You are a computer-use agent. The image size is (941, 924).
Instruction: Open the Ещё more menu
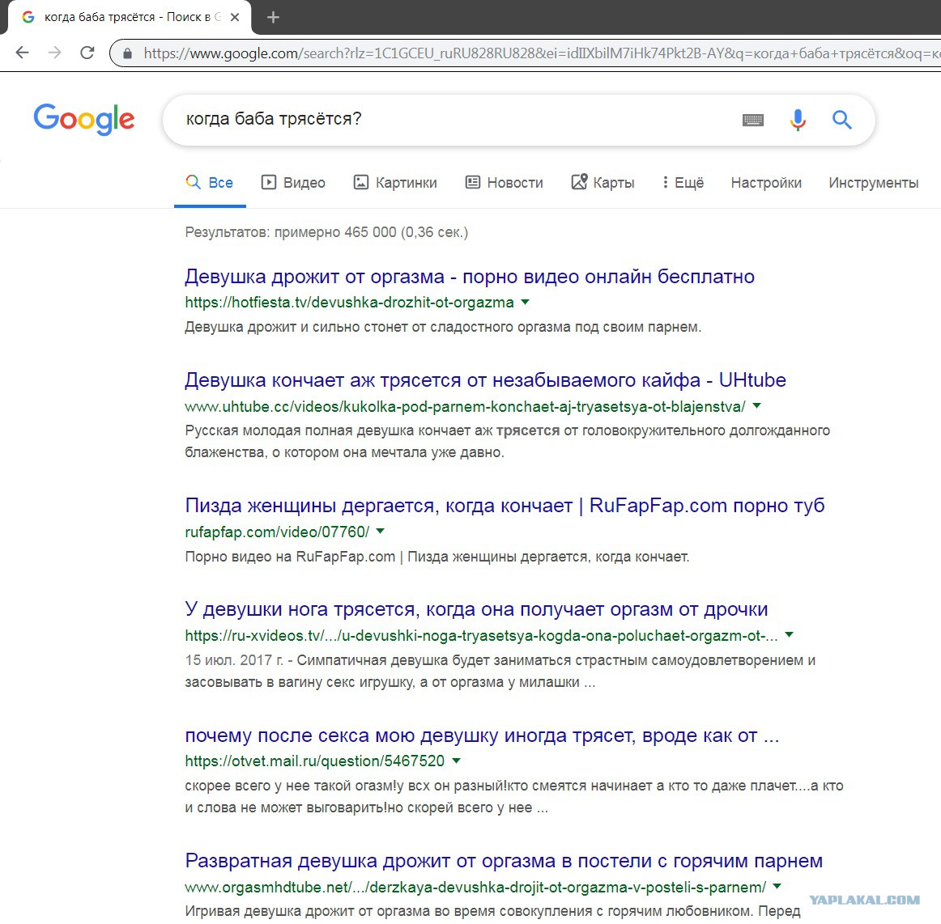[683, 182]
